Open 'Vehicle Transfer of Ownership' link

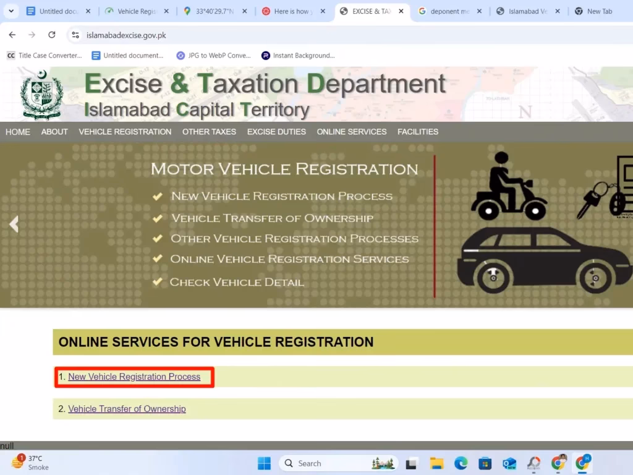127,408
